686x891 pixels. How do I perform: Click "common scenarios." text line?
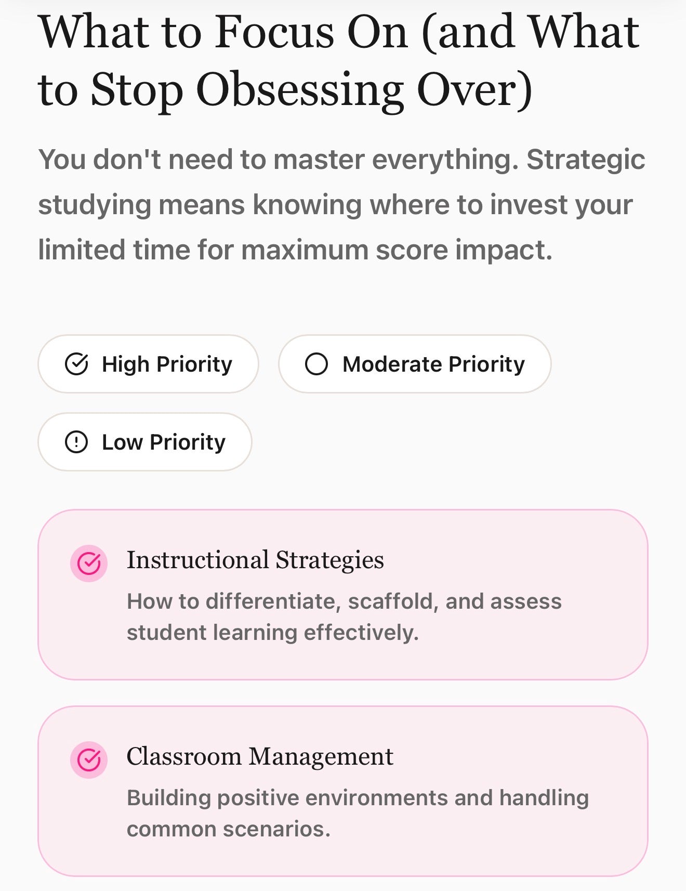coord(229,829)
